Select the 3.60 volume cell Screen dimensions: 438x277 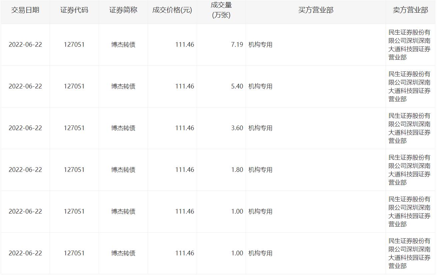pyautogui.click(x=237, y=128)
